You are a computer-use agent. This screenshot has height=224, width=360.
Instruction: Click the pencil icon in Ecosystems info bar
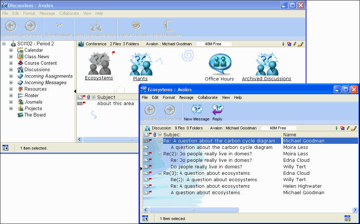(348, 128)
